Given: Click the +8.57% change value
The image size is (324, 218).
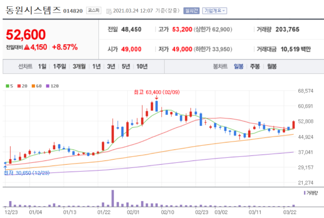Looking at the screenshot, I should pyautogui.click(x=65, y=47).
